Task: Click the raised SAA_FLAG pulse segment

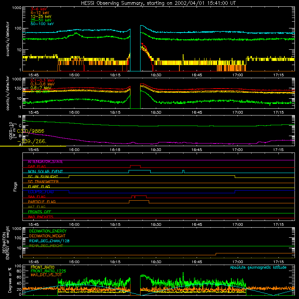Action: coord(141,196)
